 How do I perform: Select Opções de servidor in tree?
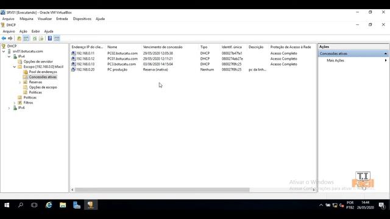[x=38, y=61]
